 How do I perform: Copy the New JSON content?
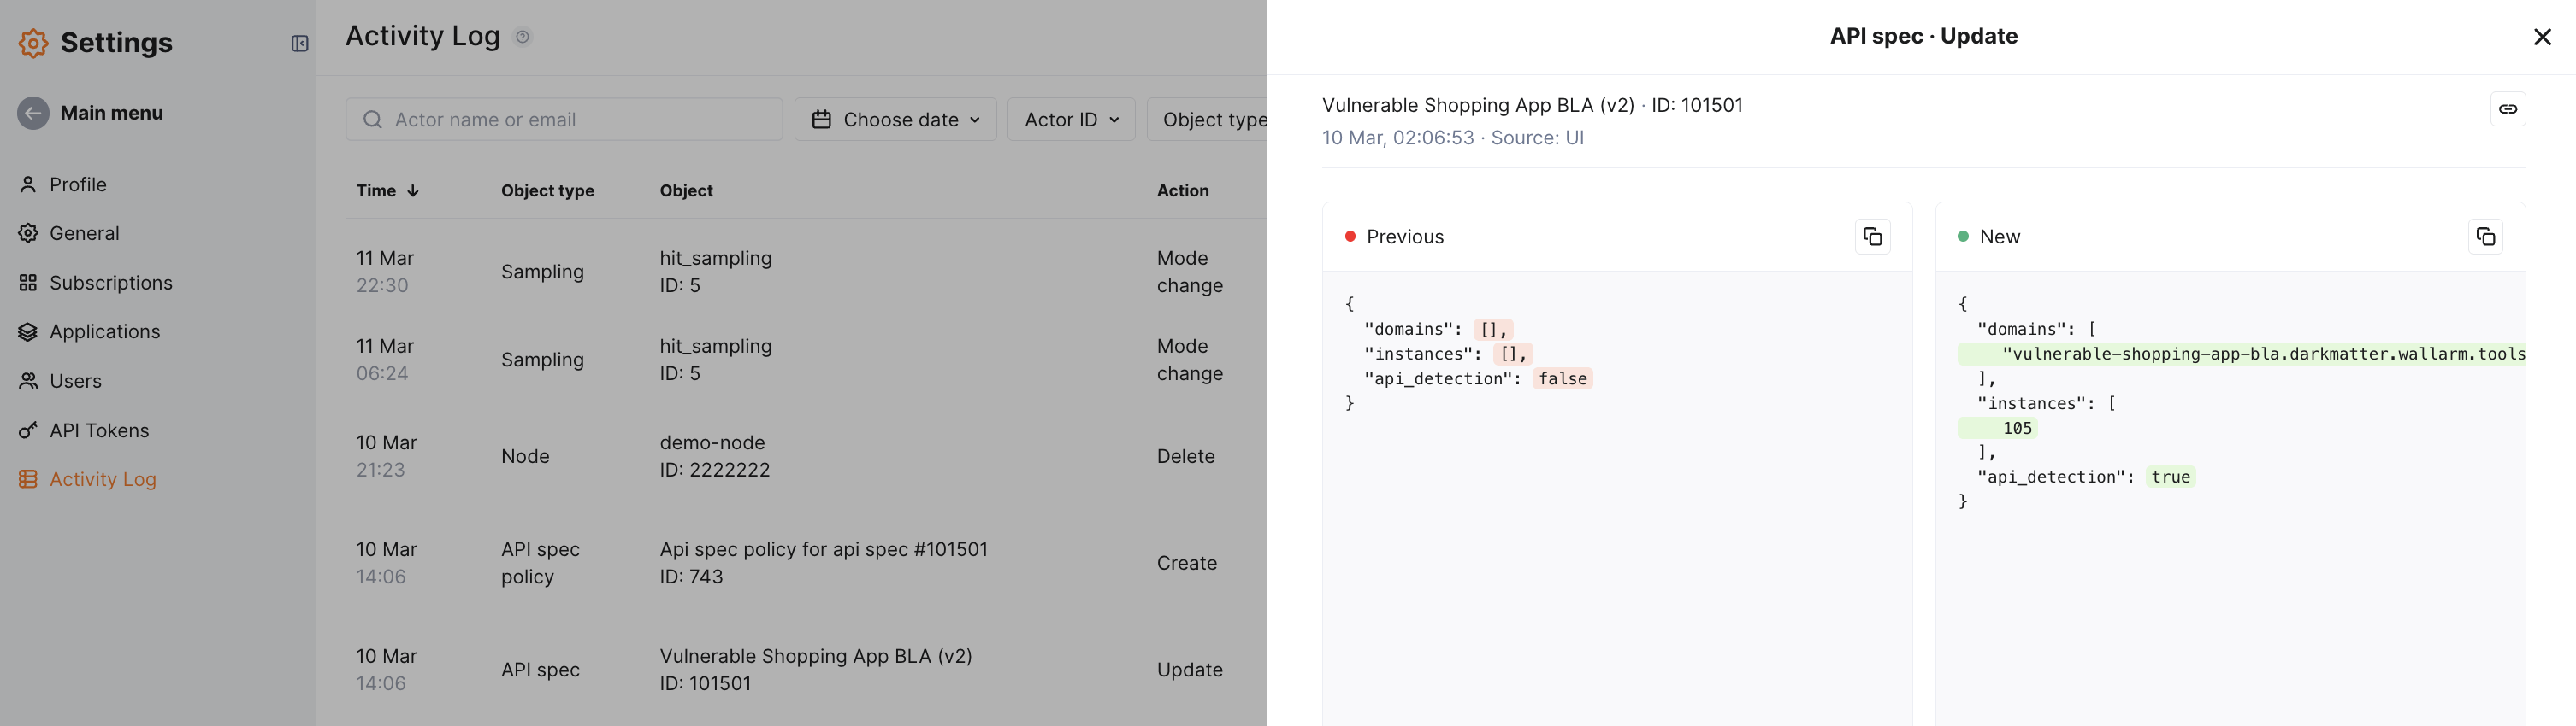2485,237
